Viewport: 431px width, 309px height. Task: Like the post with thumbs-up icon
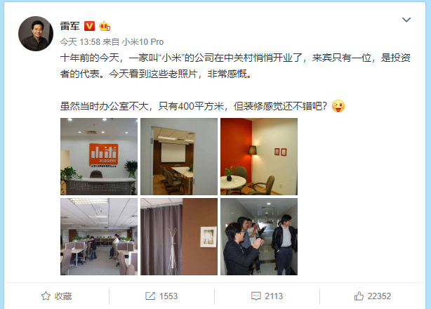[x=359, y=296]
